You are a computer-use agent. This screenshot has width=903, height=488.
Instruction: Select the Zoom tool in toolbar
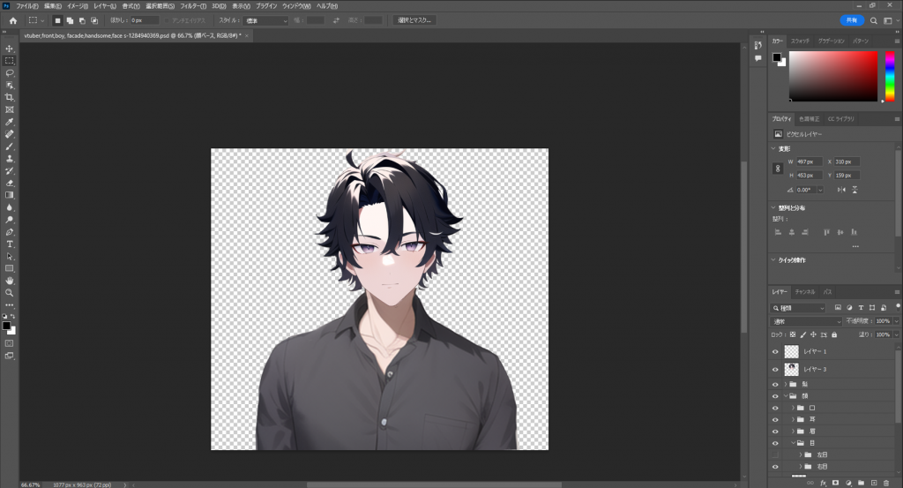[x=10, y=292]
